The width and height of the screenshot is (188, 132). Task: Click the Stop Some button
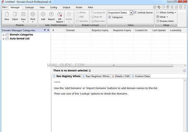tap(98, 21)
